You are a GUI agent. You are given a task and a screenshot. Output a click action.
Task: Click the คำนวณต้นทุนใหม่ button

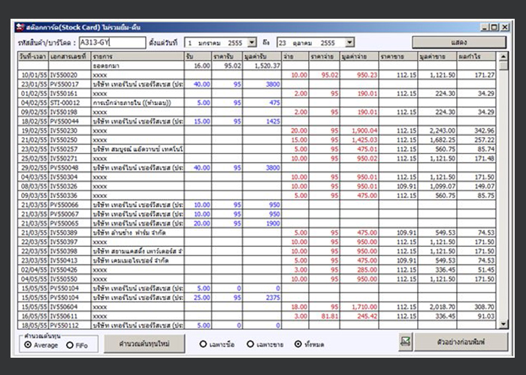click(x=144, y=343)
